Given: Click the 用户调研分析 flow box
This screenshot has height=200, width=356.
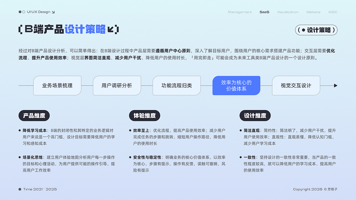Looking at the screenshot, I should (117, 86).
